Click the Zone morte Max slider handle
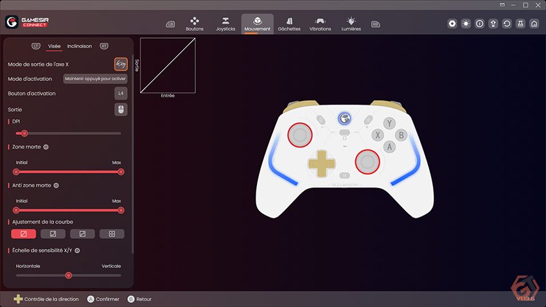 121,171
